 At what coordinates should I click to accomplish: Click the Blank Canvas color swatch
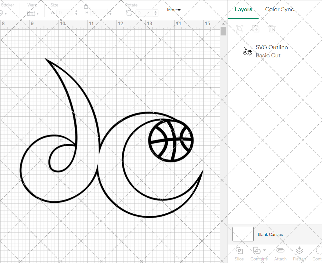(243, 234)
